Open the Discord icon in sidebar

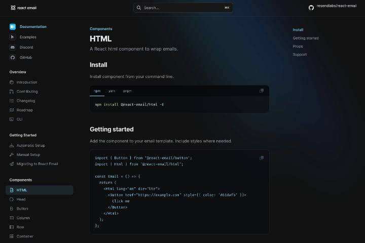13,47
